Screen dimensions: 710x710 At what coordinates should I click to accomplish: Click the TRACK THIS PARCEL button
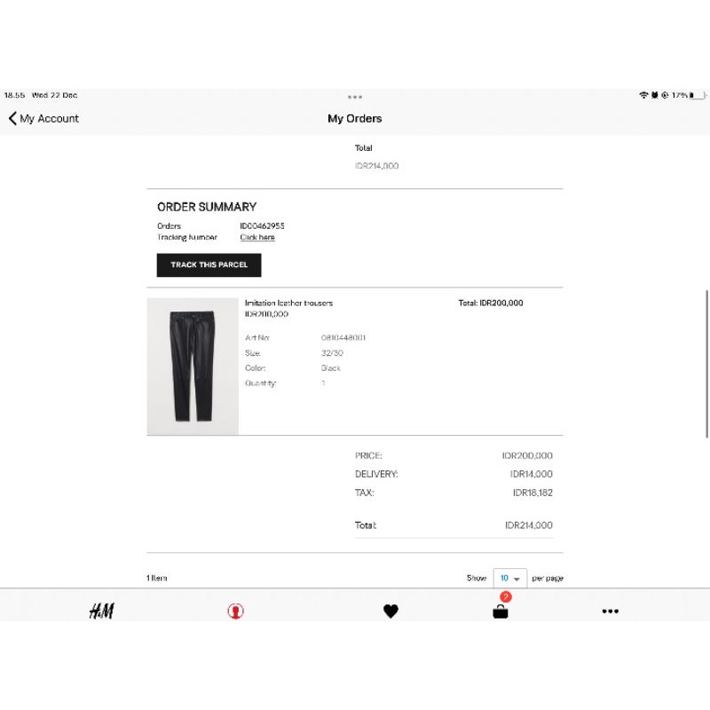[x=208, y=264]
